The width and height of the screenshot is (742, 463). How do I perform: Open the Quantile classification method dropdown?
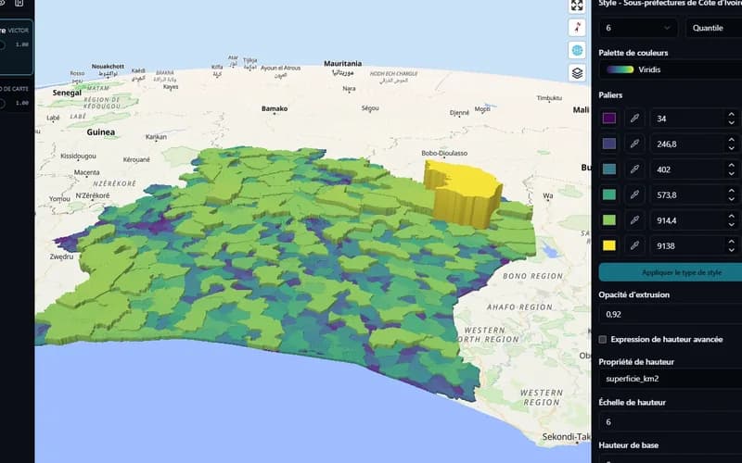click(713, 28)
